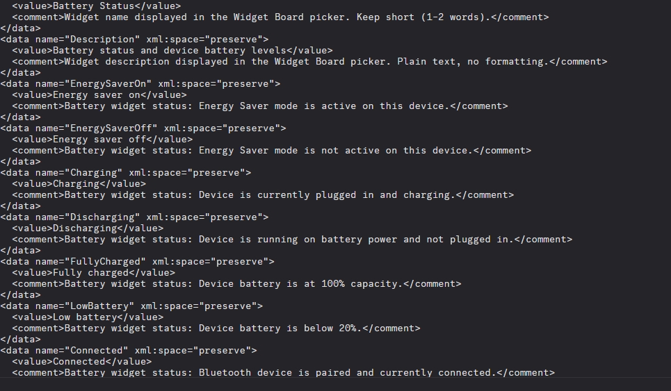
Task: Click comment 'currently plugged in and charging'
Action: (x=263, y=195)
